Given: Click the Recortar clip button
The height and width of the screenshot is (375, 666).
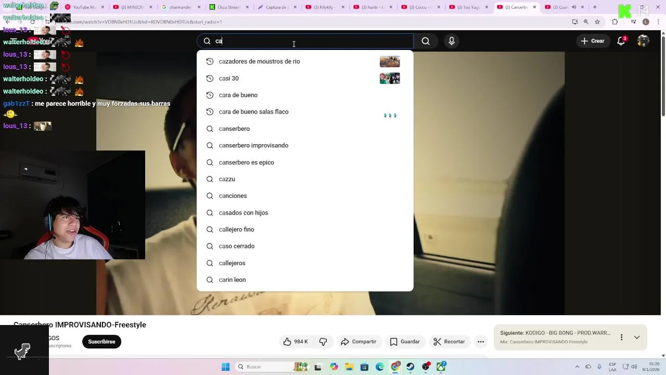Looking at the screenshot, I should click(449, 342).
